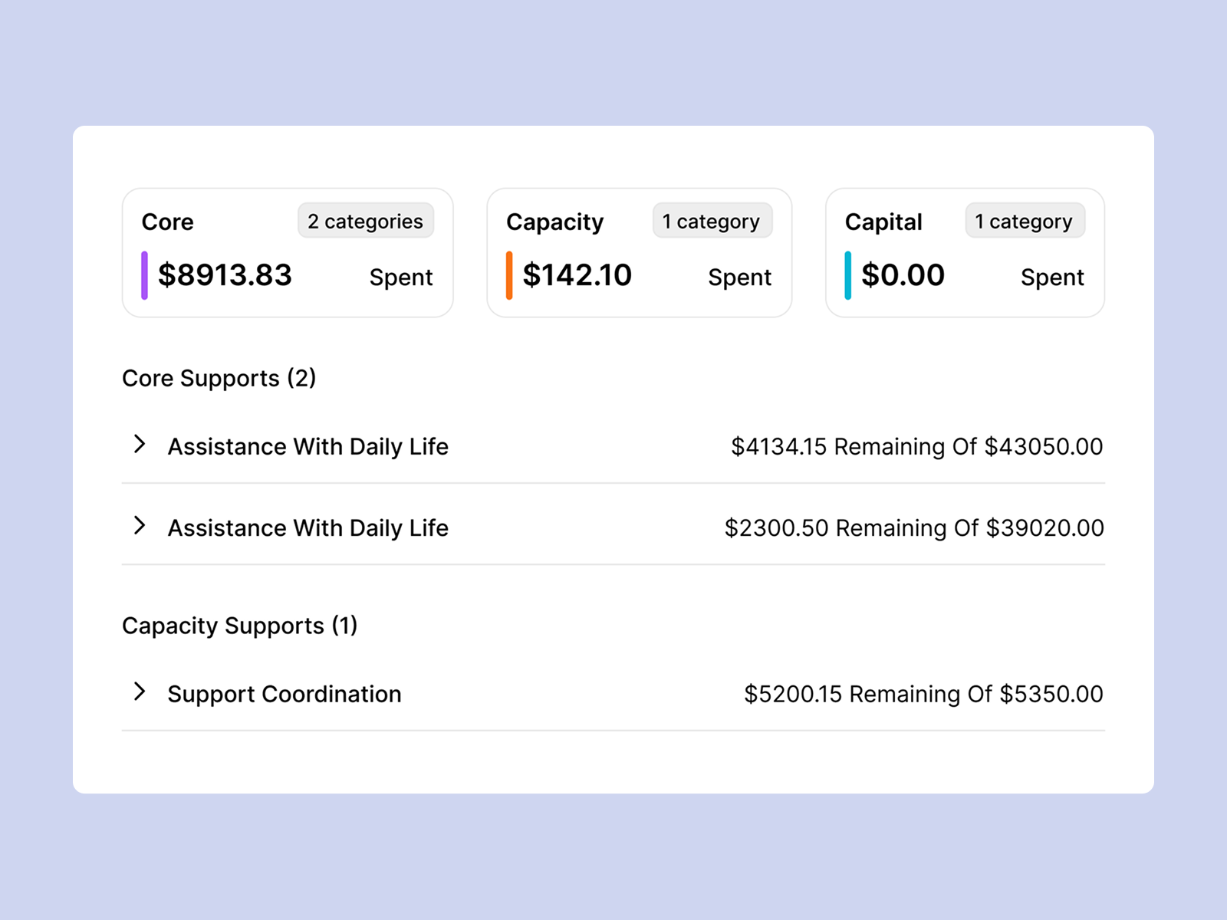1227x920 pixels.
Task: Click the '1 category' badge on Capacity
Action: (x=712, y=222)
